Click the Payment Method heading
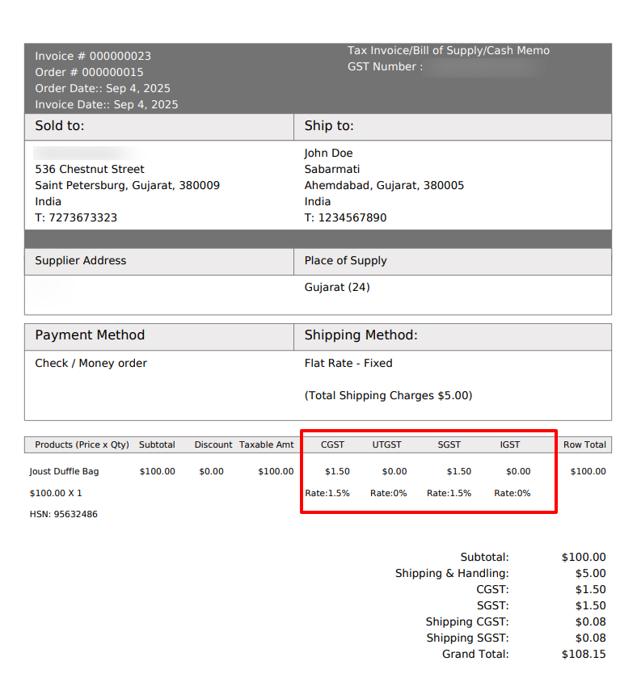 coord(90,335)
